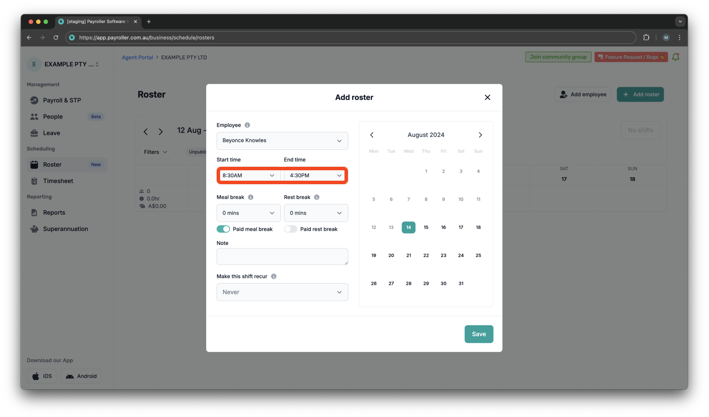Open a new browser tab
This screenshot has width=709, height=417.
point(149,21)
